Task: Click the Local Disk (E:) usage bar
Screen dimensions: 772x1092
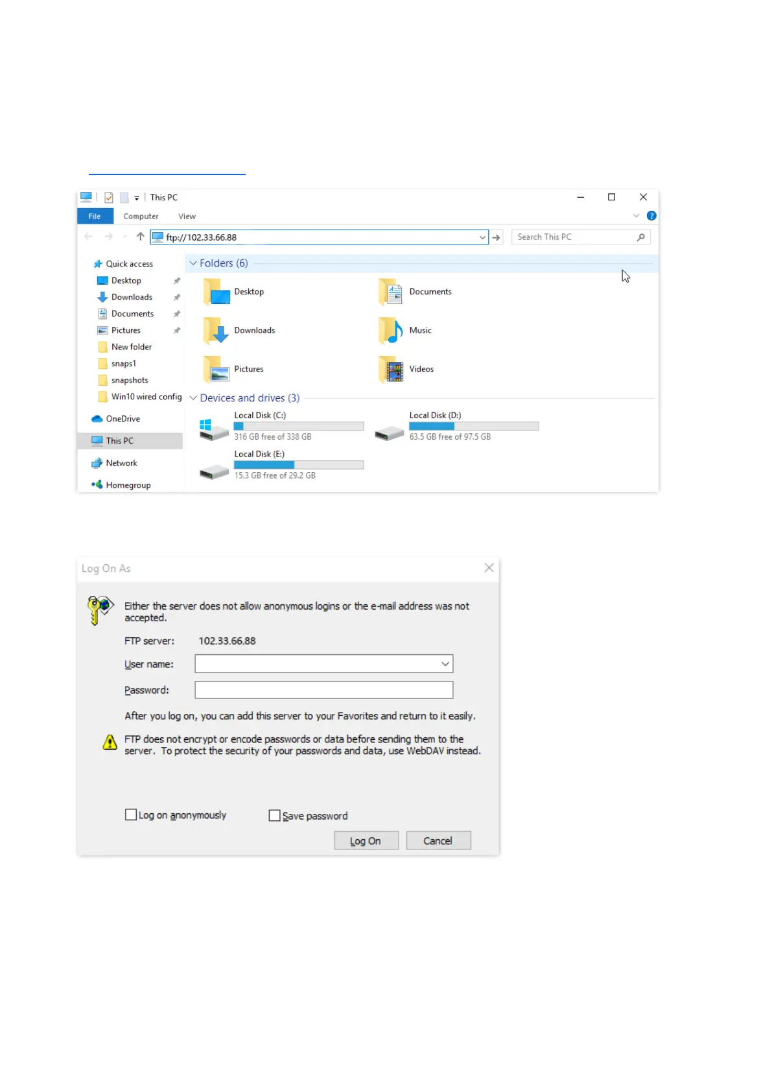Action: (299, 466)
